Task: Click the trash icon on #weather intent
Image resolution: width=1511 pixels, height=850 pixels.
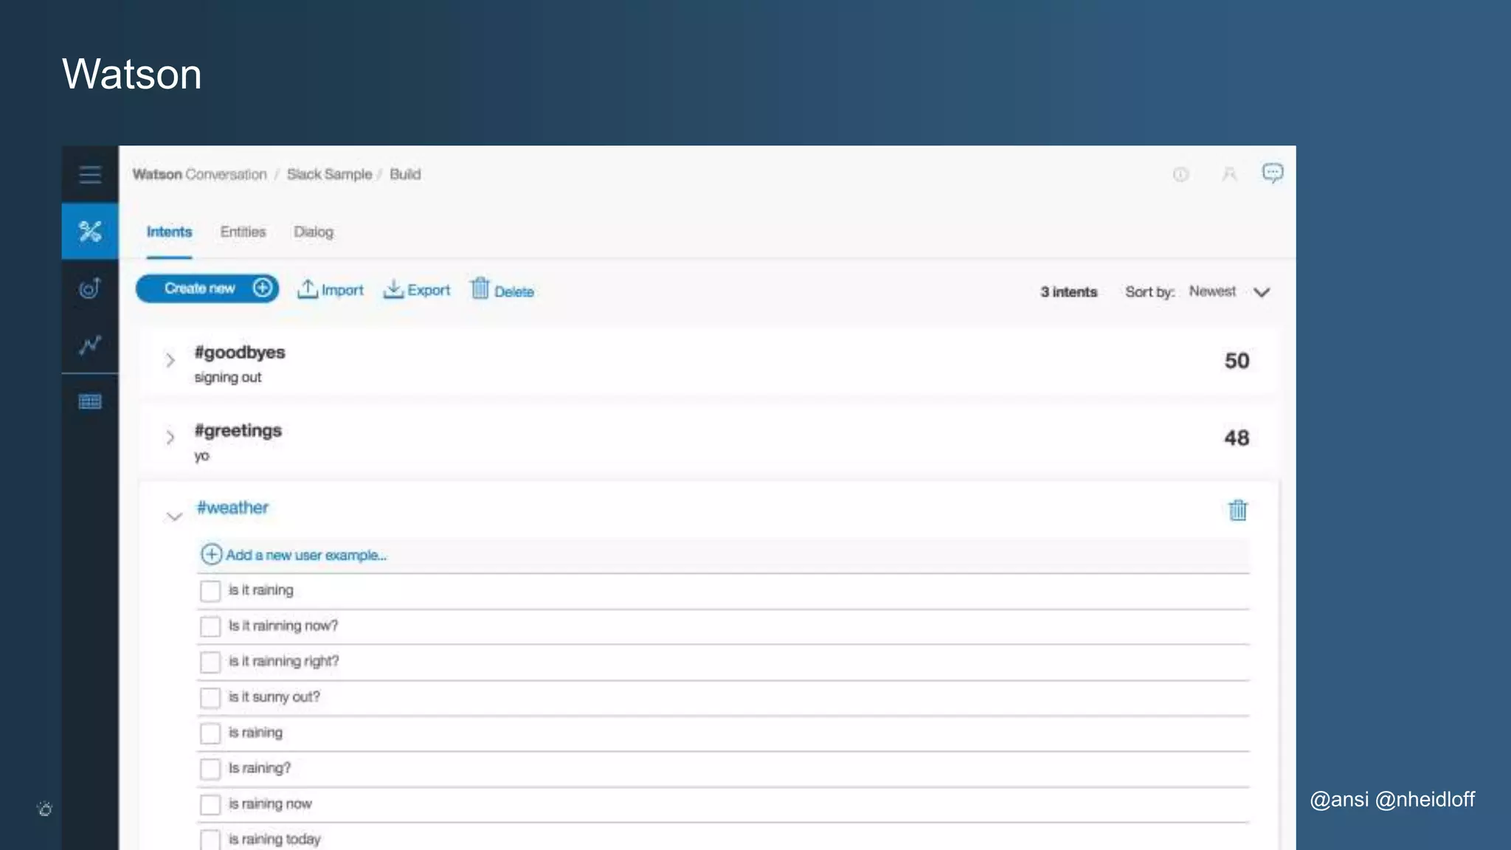Action: [x=1237, y=510]
